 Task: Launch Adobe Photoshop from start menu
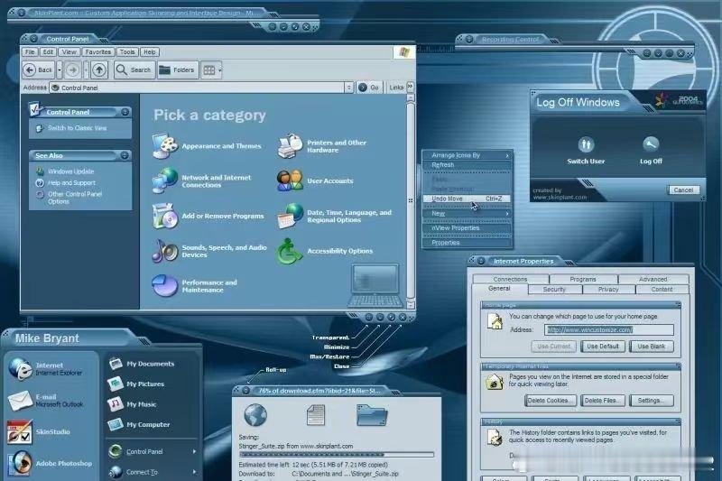(51, 463)
